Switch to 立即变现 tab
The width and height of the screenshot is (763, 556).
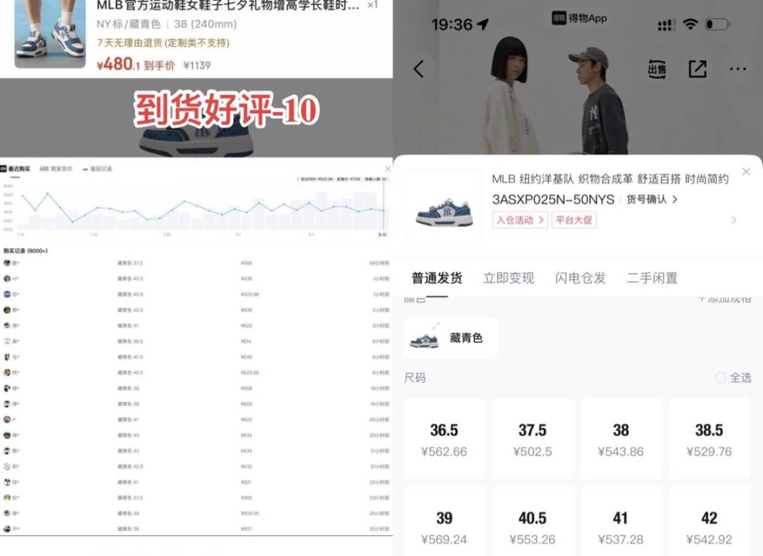[508, 278]
